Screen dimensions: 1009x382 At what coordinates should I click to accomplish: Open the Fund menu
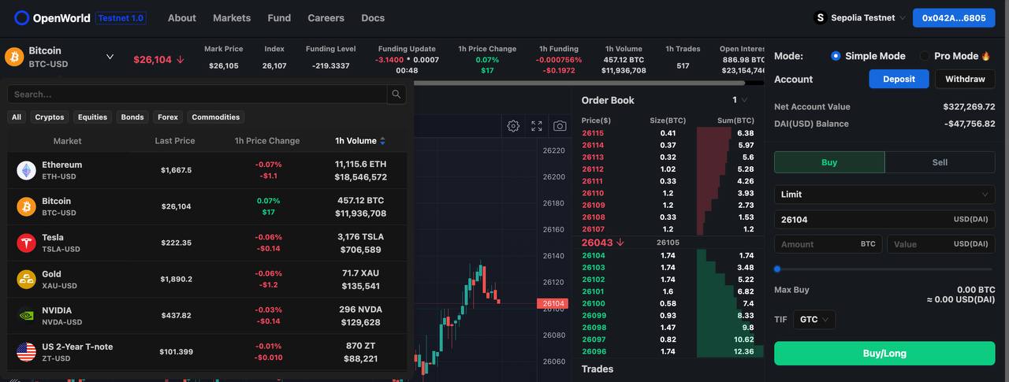coord(279,17)
